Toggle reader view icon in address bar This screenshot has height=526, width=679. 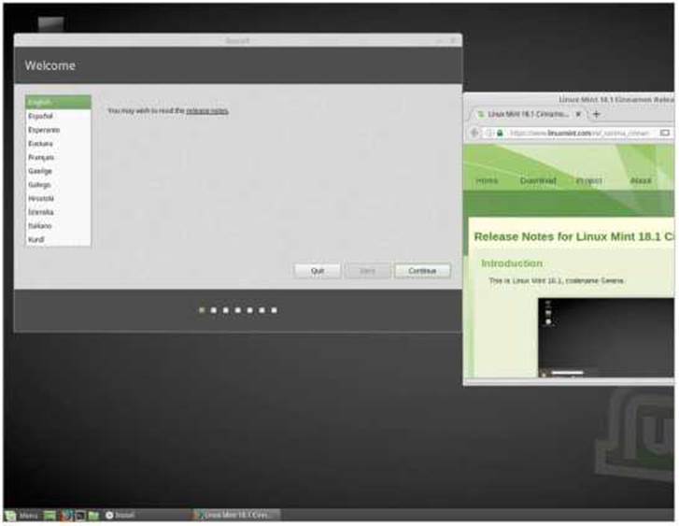665,133
